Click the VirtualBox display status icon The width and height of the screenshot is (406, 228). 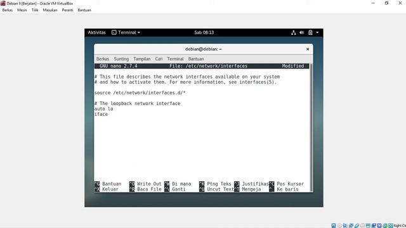point(368,225)
